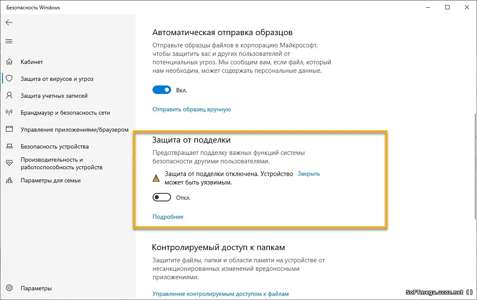Click the Защита учетных записей person icon
477x300 pixels.
tap(9, 96)
